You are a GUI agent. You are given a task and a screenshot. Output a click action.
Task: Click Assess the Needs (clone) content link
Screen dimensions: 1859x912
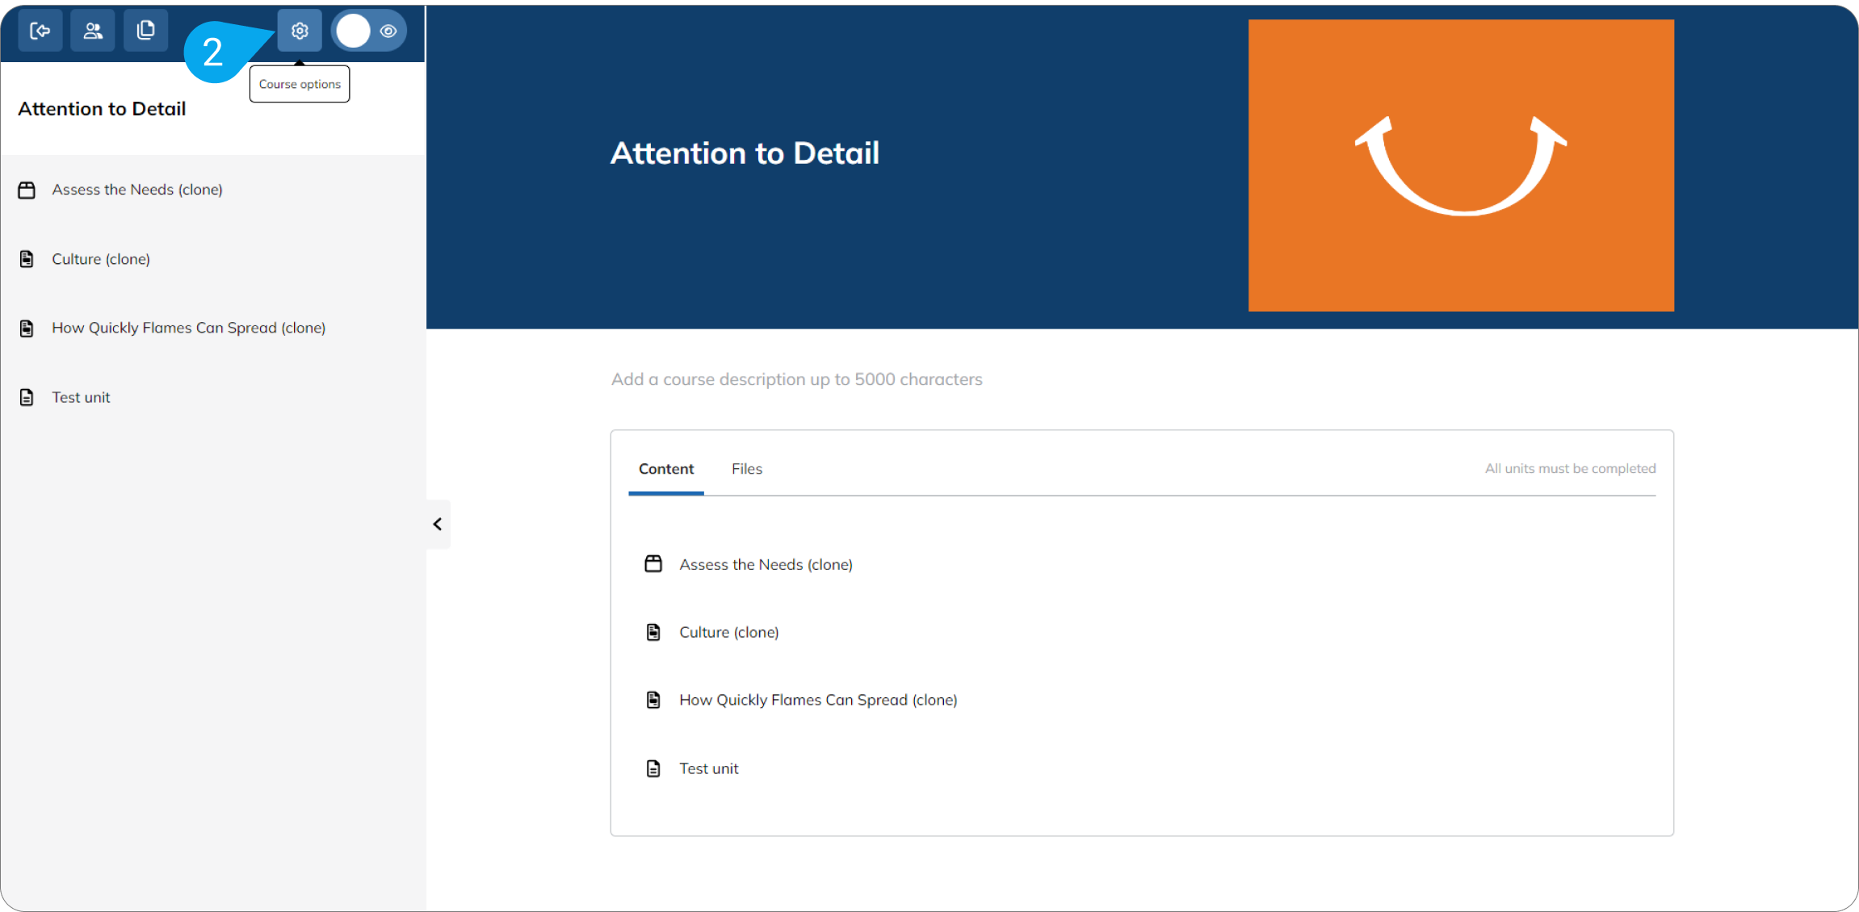(766, 564)
